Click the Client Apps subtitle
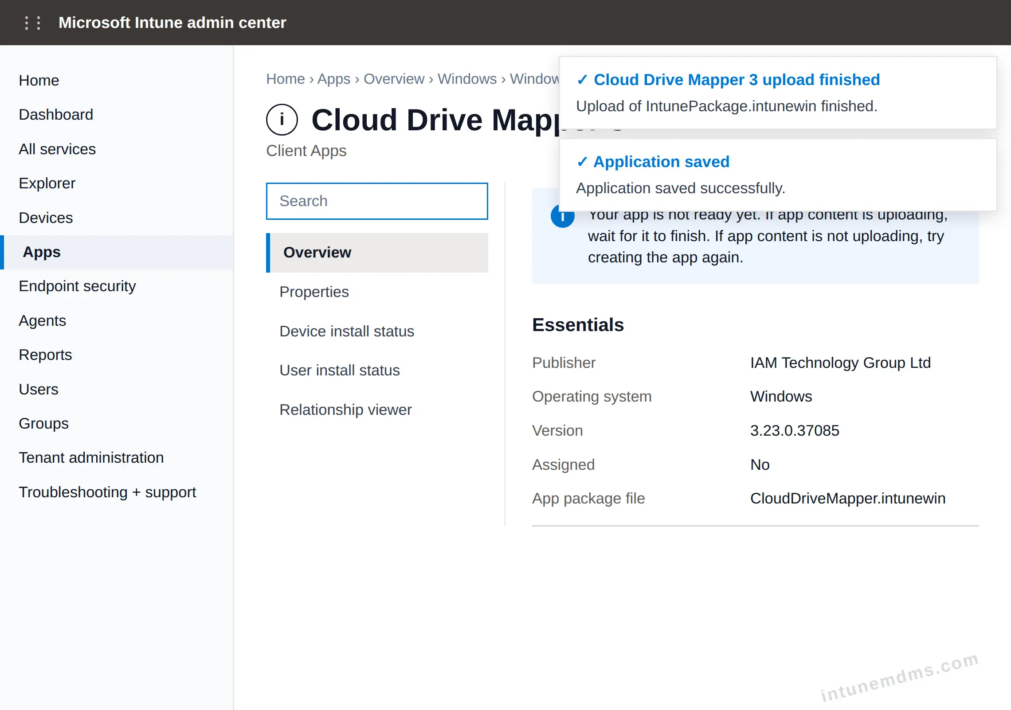The height and width of the screenshot is (710, 1011). pyautogui.click(x=306, y=151)
